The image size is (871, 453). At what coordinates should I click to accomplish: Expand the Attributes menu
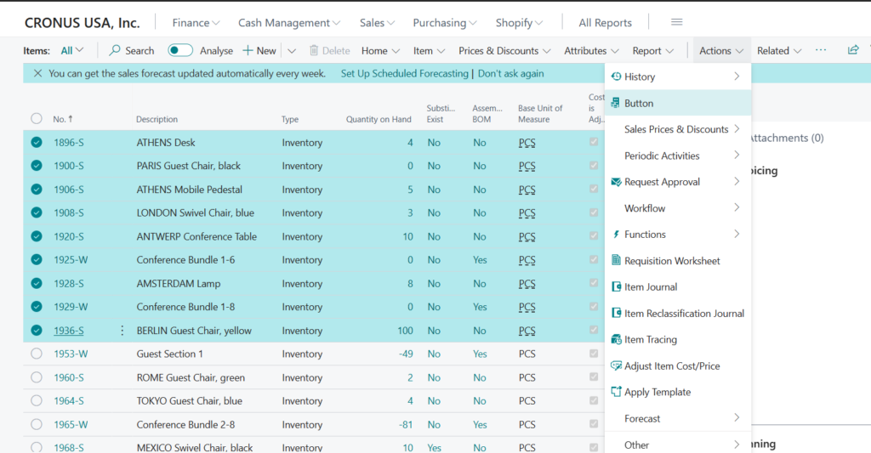pyautogui.click(x=591, y=50)
